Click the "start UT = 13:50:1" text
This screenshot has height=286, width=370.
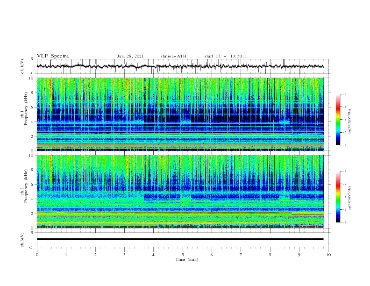coord(226,56)
